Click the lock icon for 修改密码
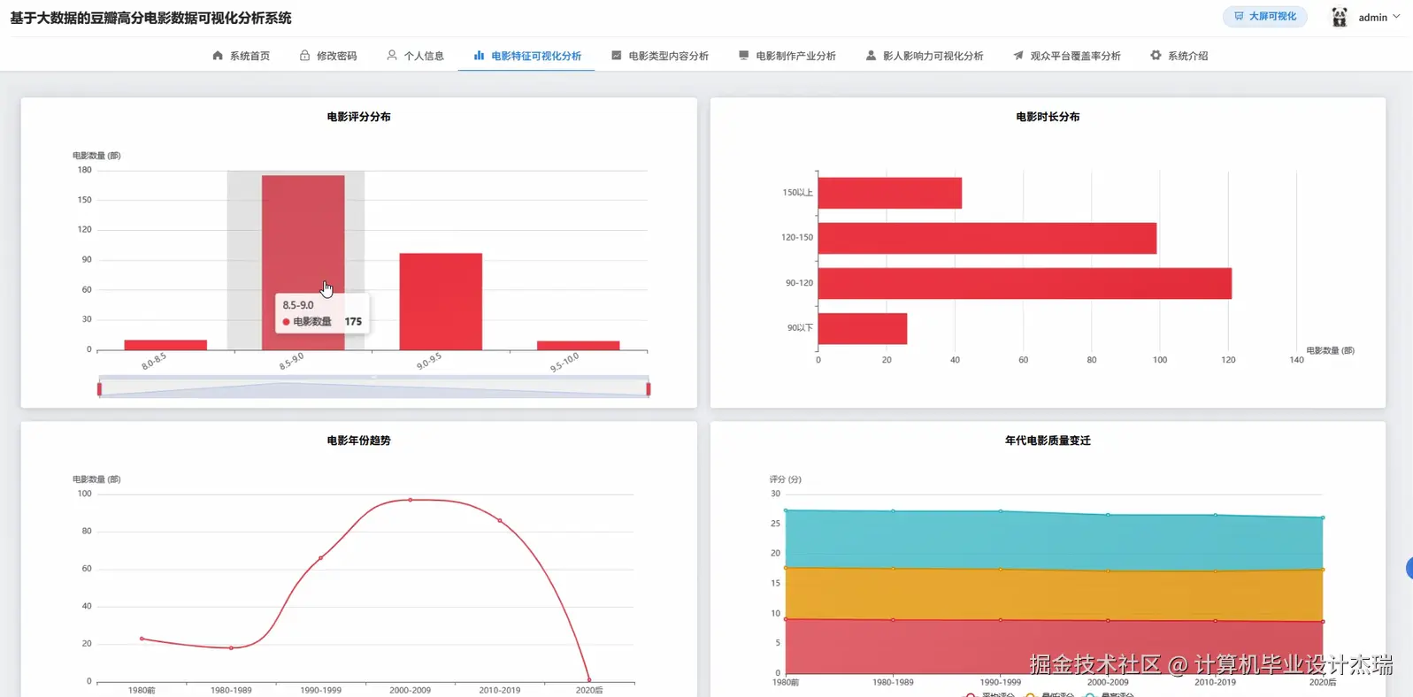The image size is (1413, 697). point(304,56)
